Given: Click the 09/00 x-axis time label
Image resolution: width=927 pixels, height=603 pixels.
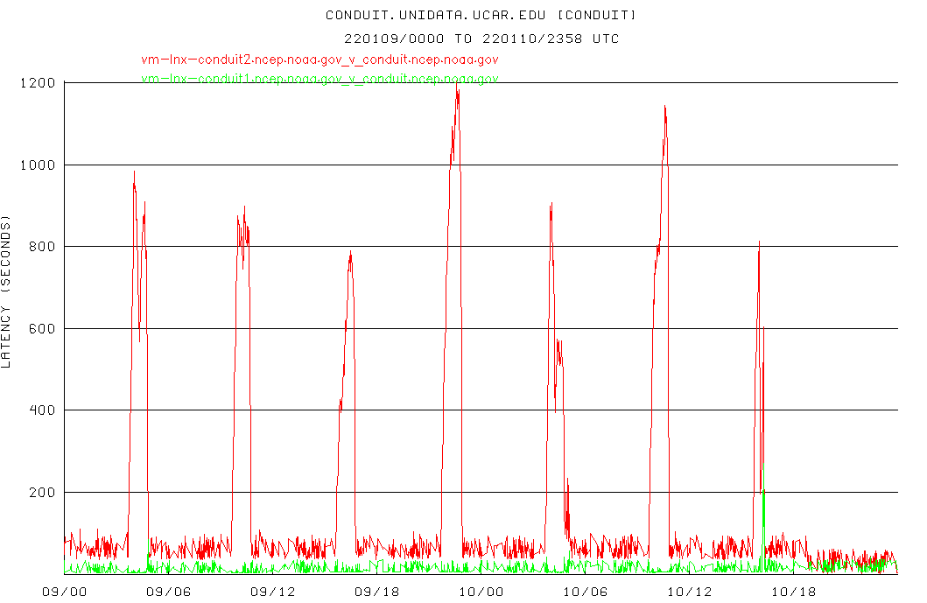Looking at the screenshot, I should click(65, 592).
